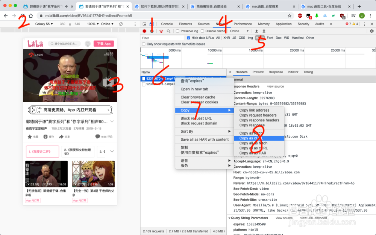Click the rotate device icon

click(121, 24)
